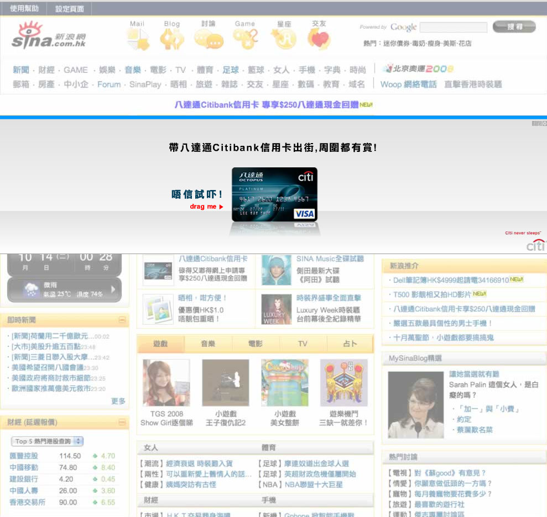Click the Citi logo in the ad
This screenshot has width=547, height=517.
click(535, 245)
